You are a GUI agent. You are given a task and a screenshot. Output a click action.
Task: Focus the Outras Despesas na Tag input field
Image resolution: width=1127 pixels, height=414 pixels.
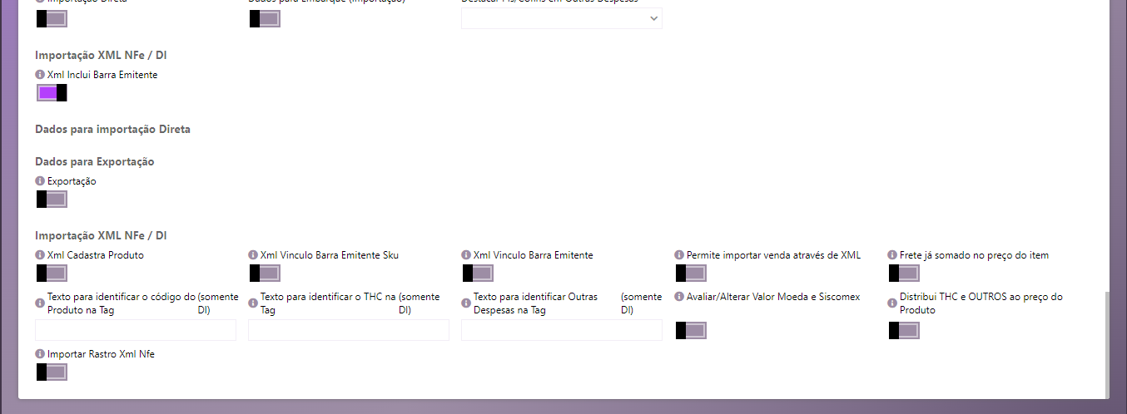pos(562,330)
